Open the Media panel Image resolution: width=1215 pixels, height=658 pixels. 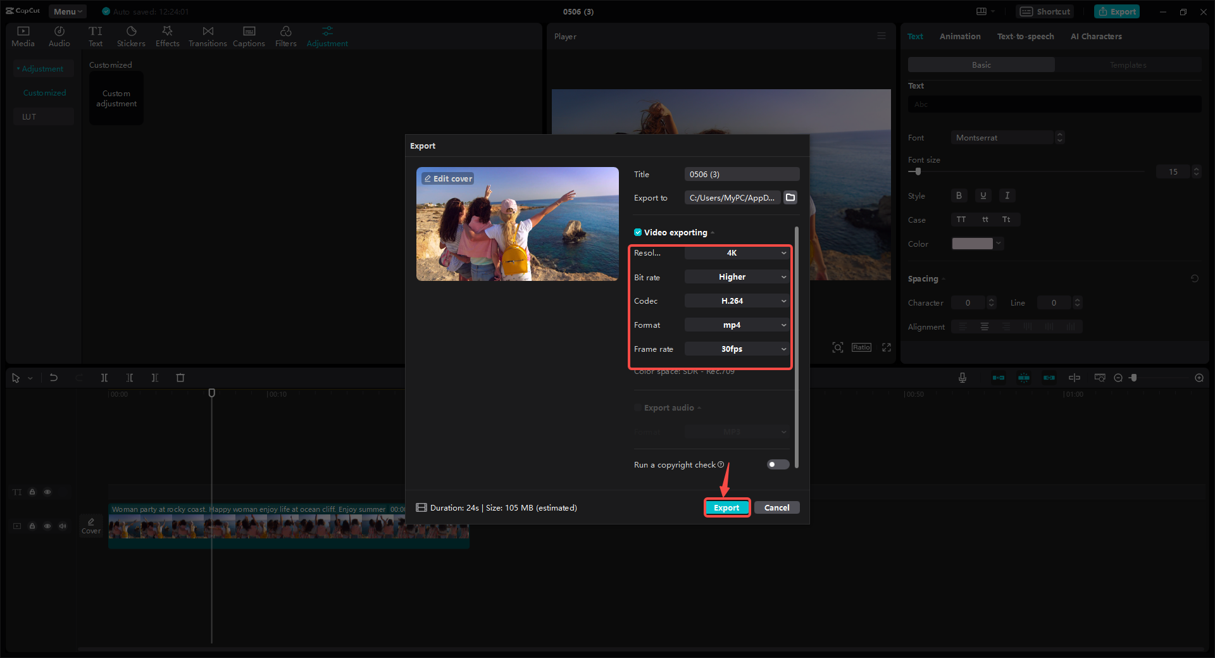click(x=23, y=35)
